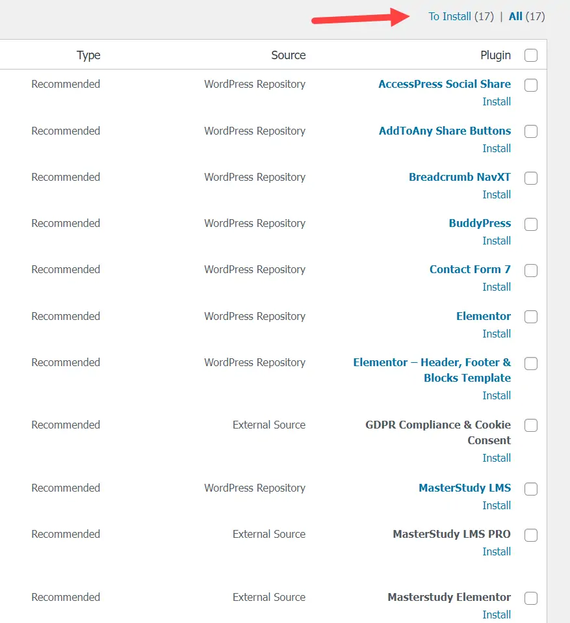Image resolution: width=570 pixels, height=623 pixels.
Task: Select the GDPR Compliance plugin checkbox
Action: (530, 425)
